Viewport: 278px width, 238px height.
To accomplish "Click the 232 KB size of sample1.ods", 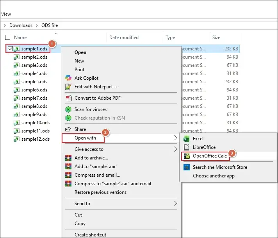I will click(x=231, y=48).
